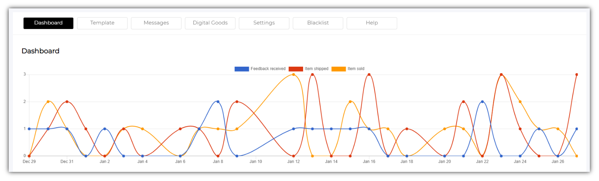Image resolution: width=599 pixels, height=181 pixels.
Task: Toggle the Item sold legend label
Action: click(x=356, y=69)
